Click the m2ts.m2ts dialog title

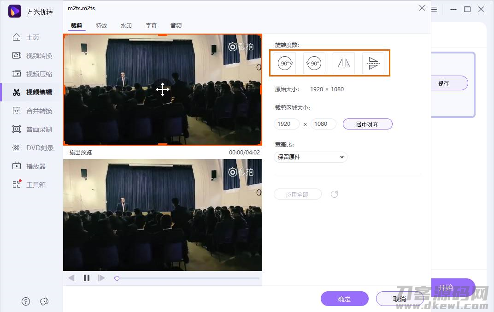[81, 8]
